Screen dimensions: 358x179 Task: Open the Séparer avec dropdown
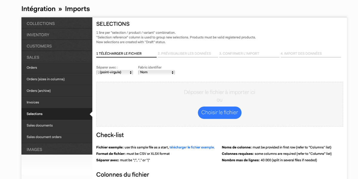[115, 72]
